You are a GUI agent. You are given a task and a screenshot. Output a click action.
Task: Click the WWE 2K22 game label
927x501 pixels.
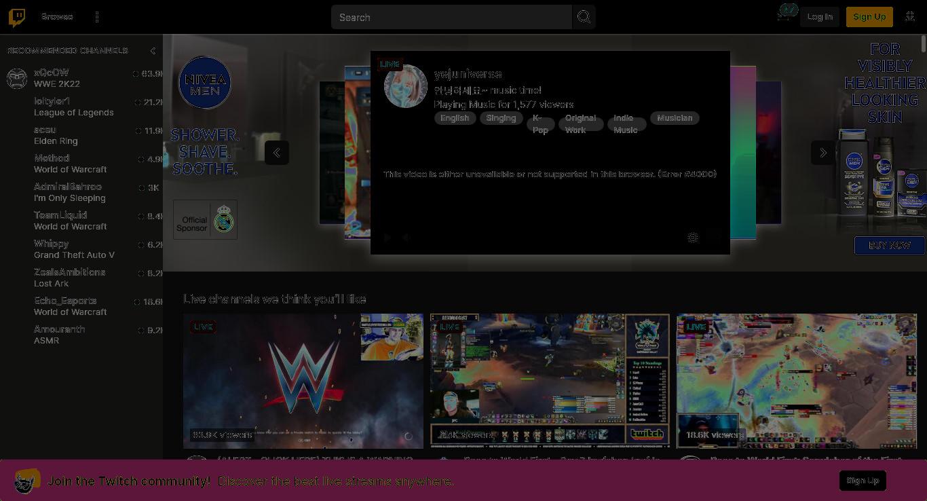tap(57, 84)
